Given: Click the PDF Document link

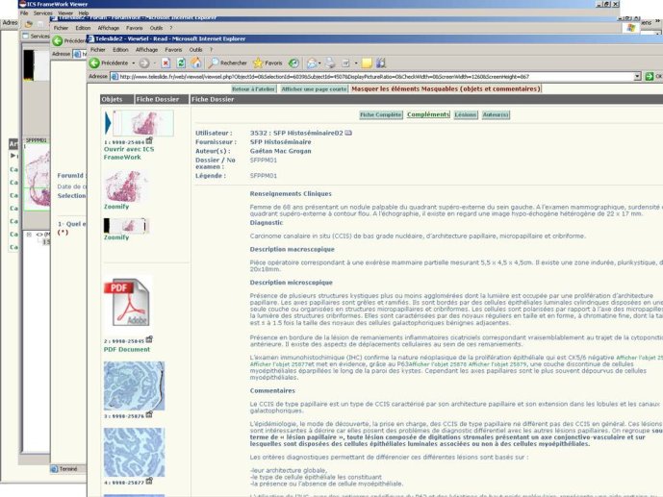Looking at the screenshot, I should (126, 350).
